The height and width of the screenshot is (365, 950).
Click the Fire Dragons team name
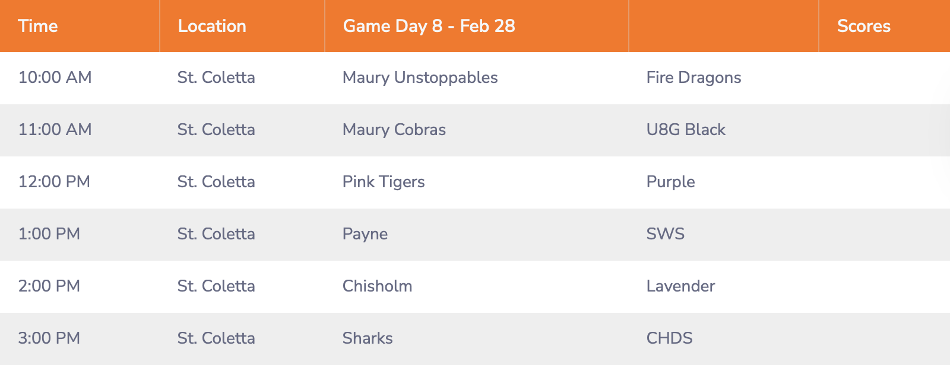[x=693, y=78]
